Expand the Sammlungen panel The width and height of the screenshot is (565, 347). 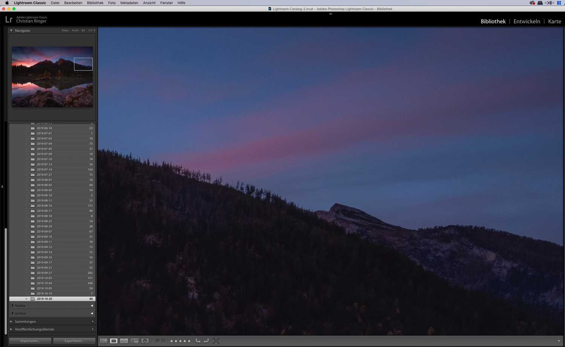pos(11,321)
